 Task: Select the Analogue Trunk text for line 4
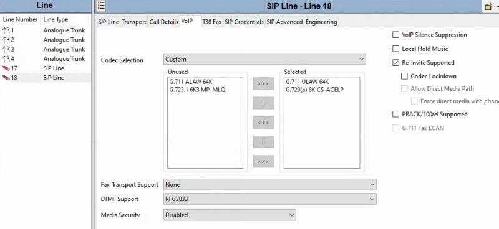tap(64, 59)
